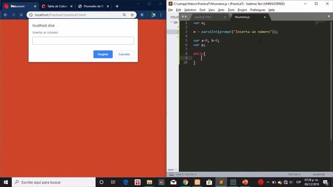
Task: Click the Windows search box on taskbar
Action: click(x=54, y=182)
